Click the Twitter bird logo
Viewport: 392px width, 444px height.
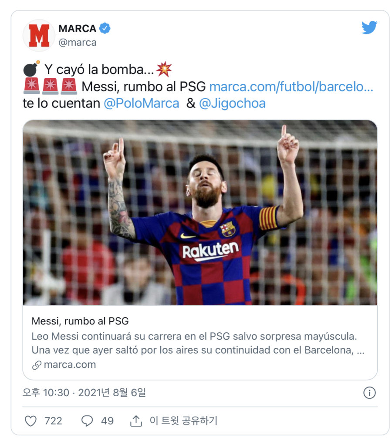(x=369, y=28)
